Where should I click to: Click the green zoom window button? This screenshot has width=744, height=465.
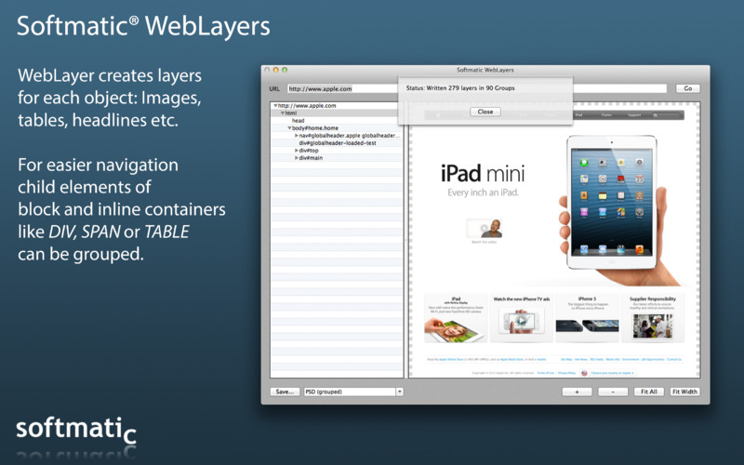[x=285, y=70]
